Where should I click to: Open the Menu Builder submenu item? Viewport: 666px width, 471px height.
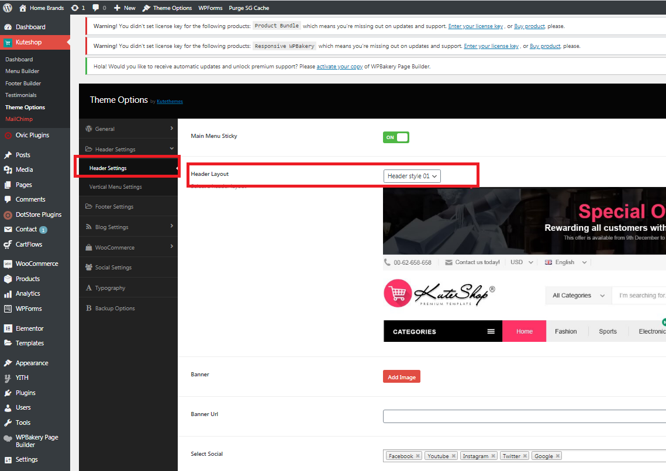(22, 71)
